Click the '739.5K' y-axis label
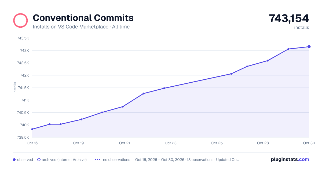This screenshot has width=322, height=169. (23, 137)
